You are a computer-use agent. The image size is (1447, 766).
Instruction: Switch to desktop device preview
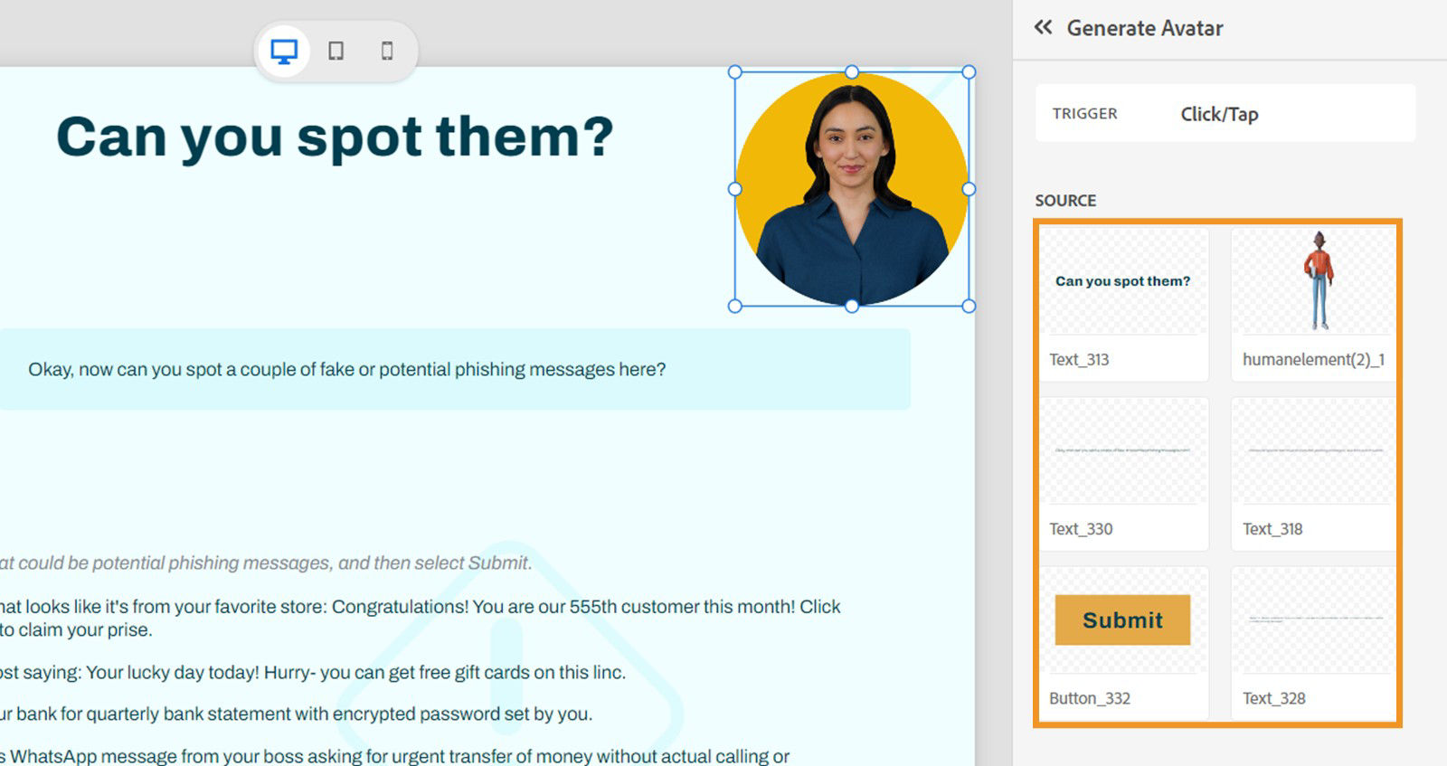coord(284,52)
